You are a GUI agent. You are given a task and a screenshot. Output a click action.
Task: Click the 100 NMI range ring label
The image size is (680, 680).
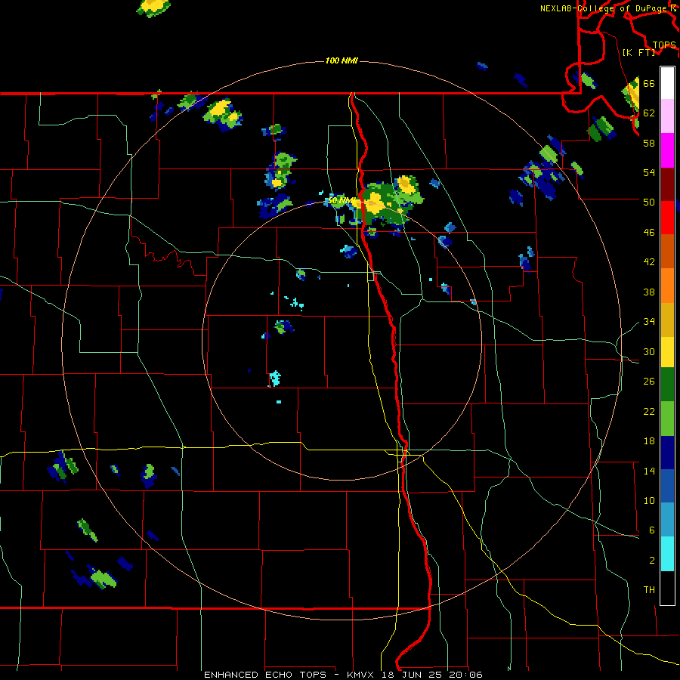342,60
